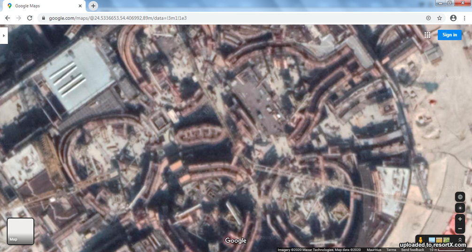Image resolution: width=472 pixels, height=252 pixels.
Task: Bookmark this page with the star
Action: click(x=440, y=18)
